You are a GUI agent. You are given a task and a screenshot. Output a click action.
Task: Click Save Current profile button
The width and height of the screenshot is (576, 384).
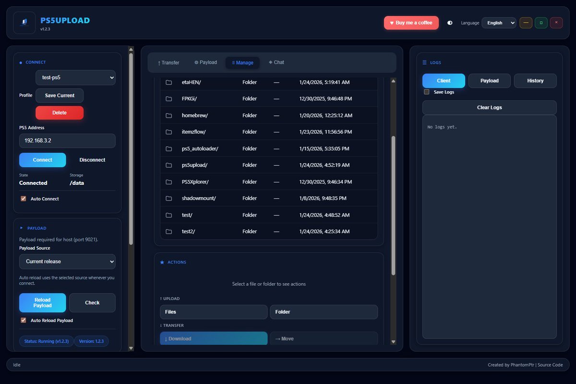click(x=60, y=96)
